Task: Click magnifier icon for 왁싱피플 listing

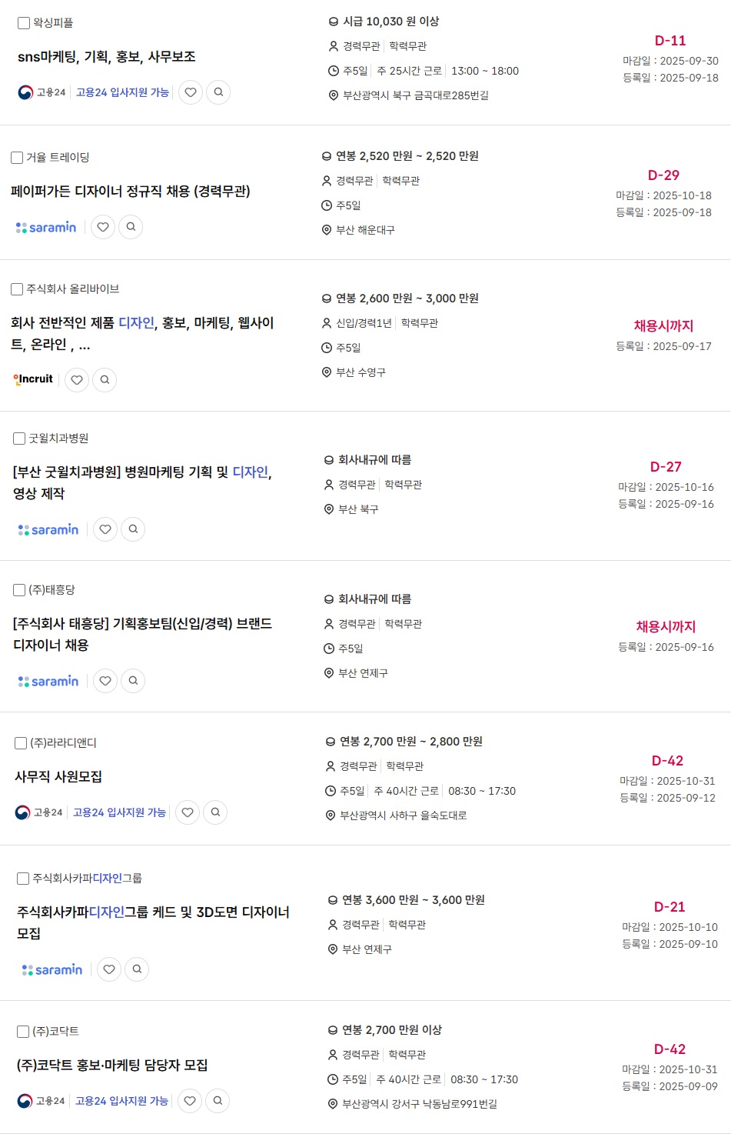Action: point(218,92)
